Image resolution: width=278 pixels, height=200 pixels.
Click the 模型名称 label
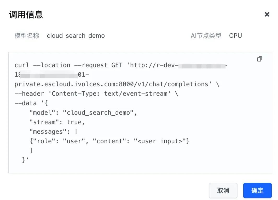click(27, 36)
